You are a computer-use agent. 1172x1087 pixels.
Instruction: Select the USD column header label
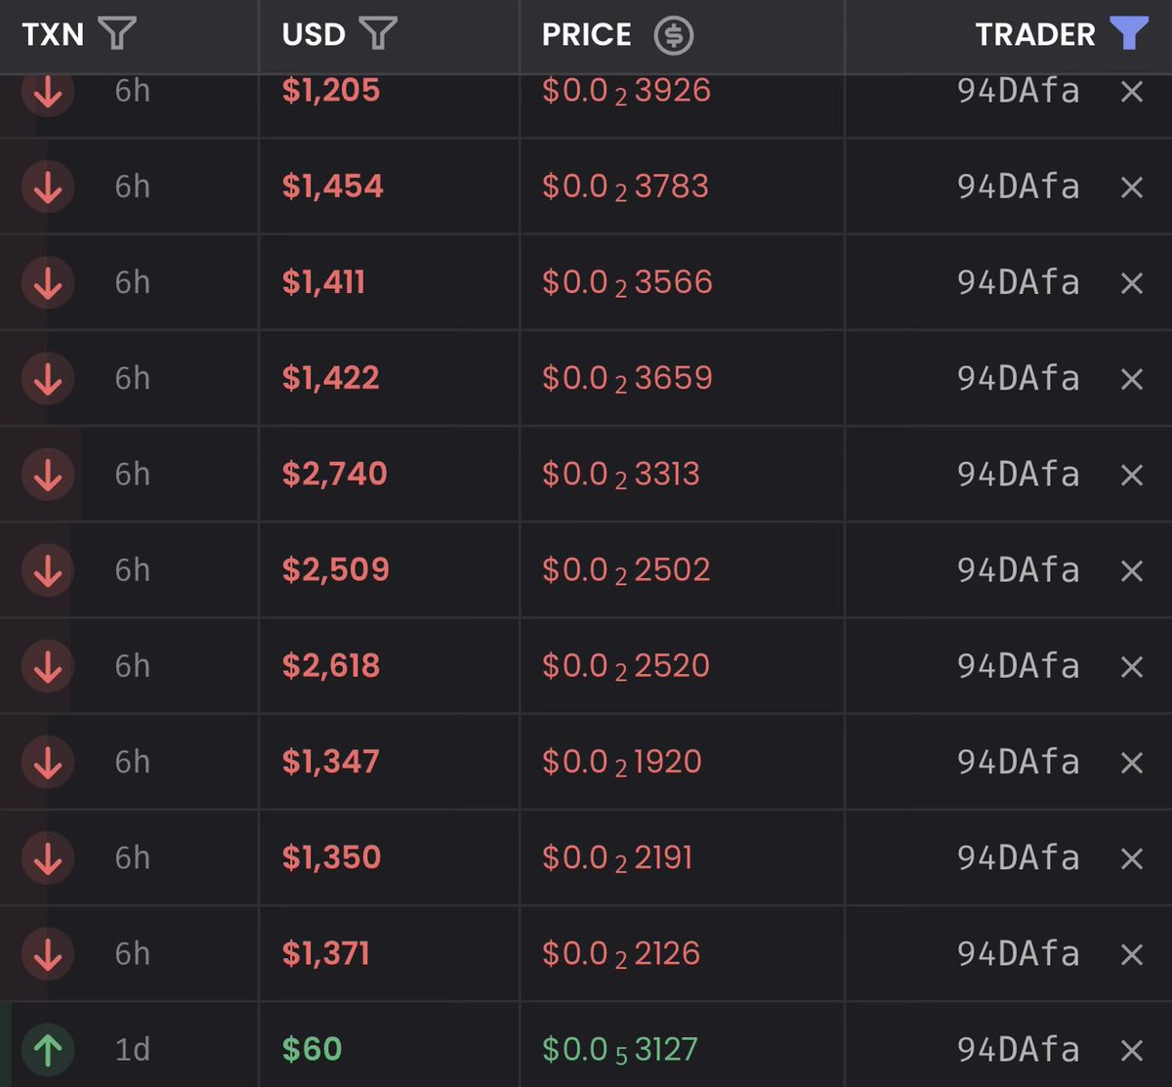(314, 35)
